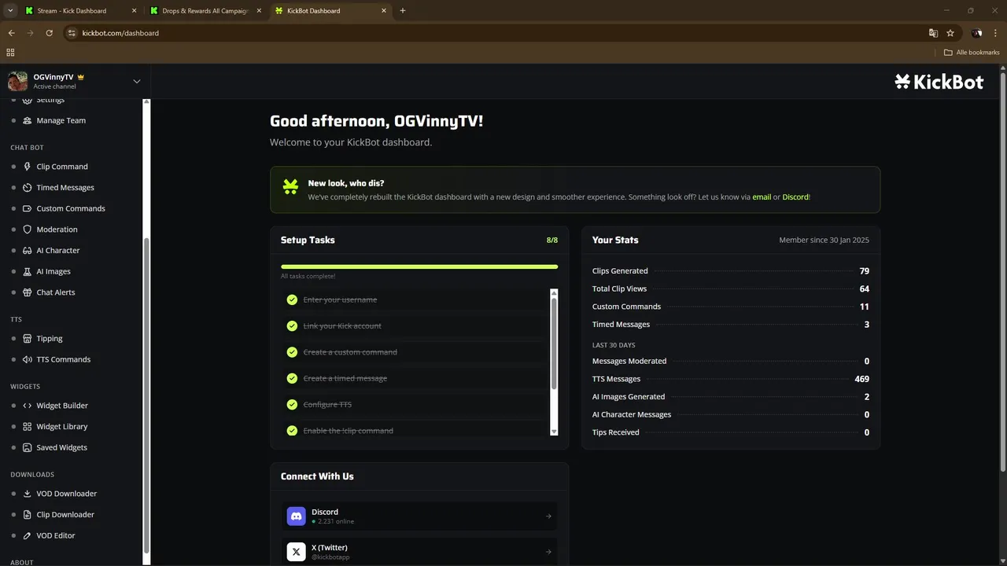1007x566 pixels.
Task: Click the green check for Create a timed message
Action: click(292, 378)
